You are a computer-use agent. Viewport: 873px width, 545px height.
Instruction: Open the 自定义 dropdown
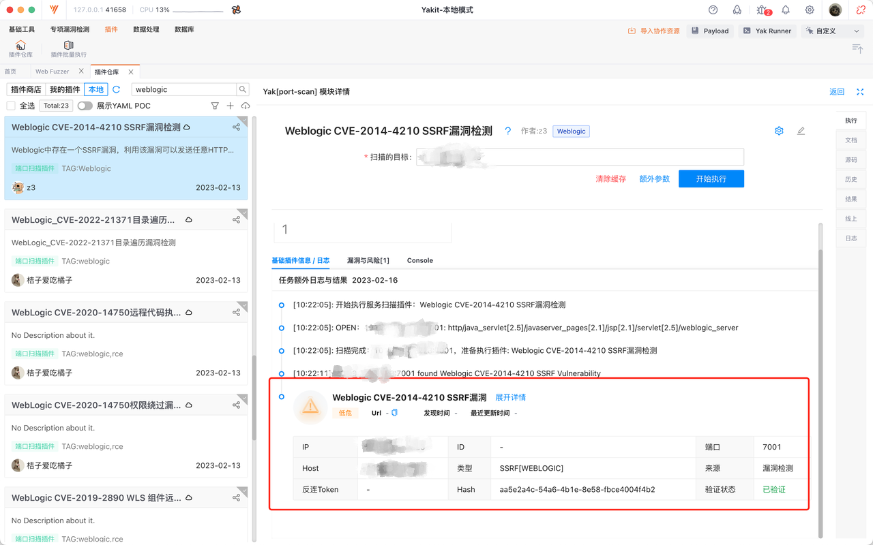pyautogui.click(x=833, y=31)
